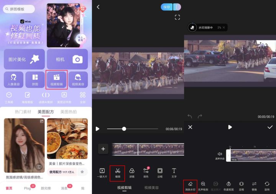
Task: Open the save options three-dot dropdown
Action: click(177, 7)
